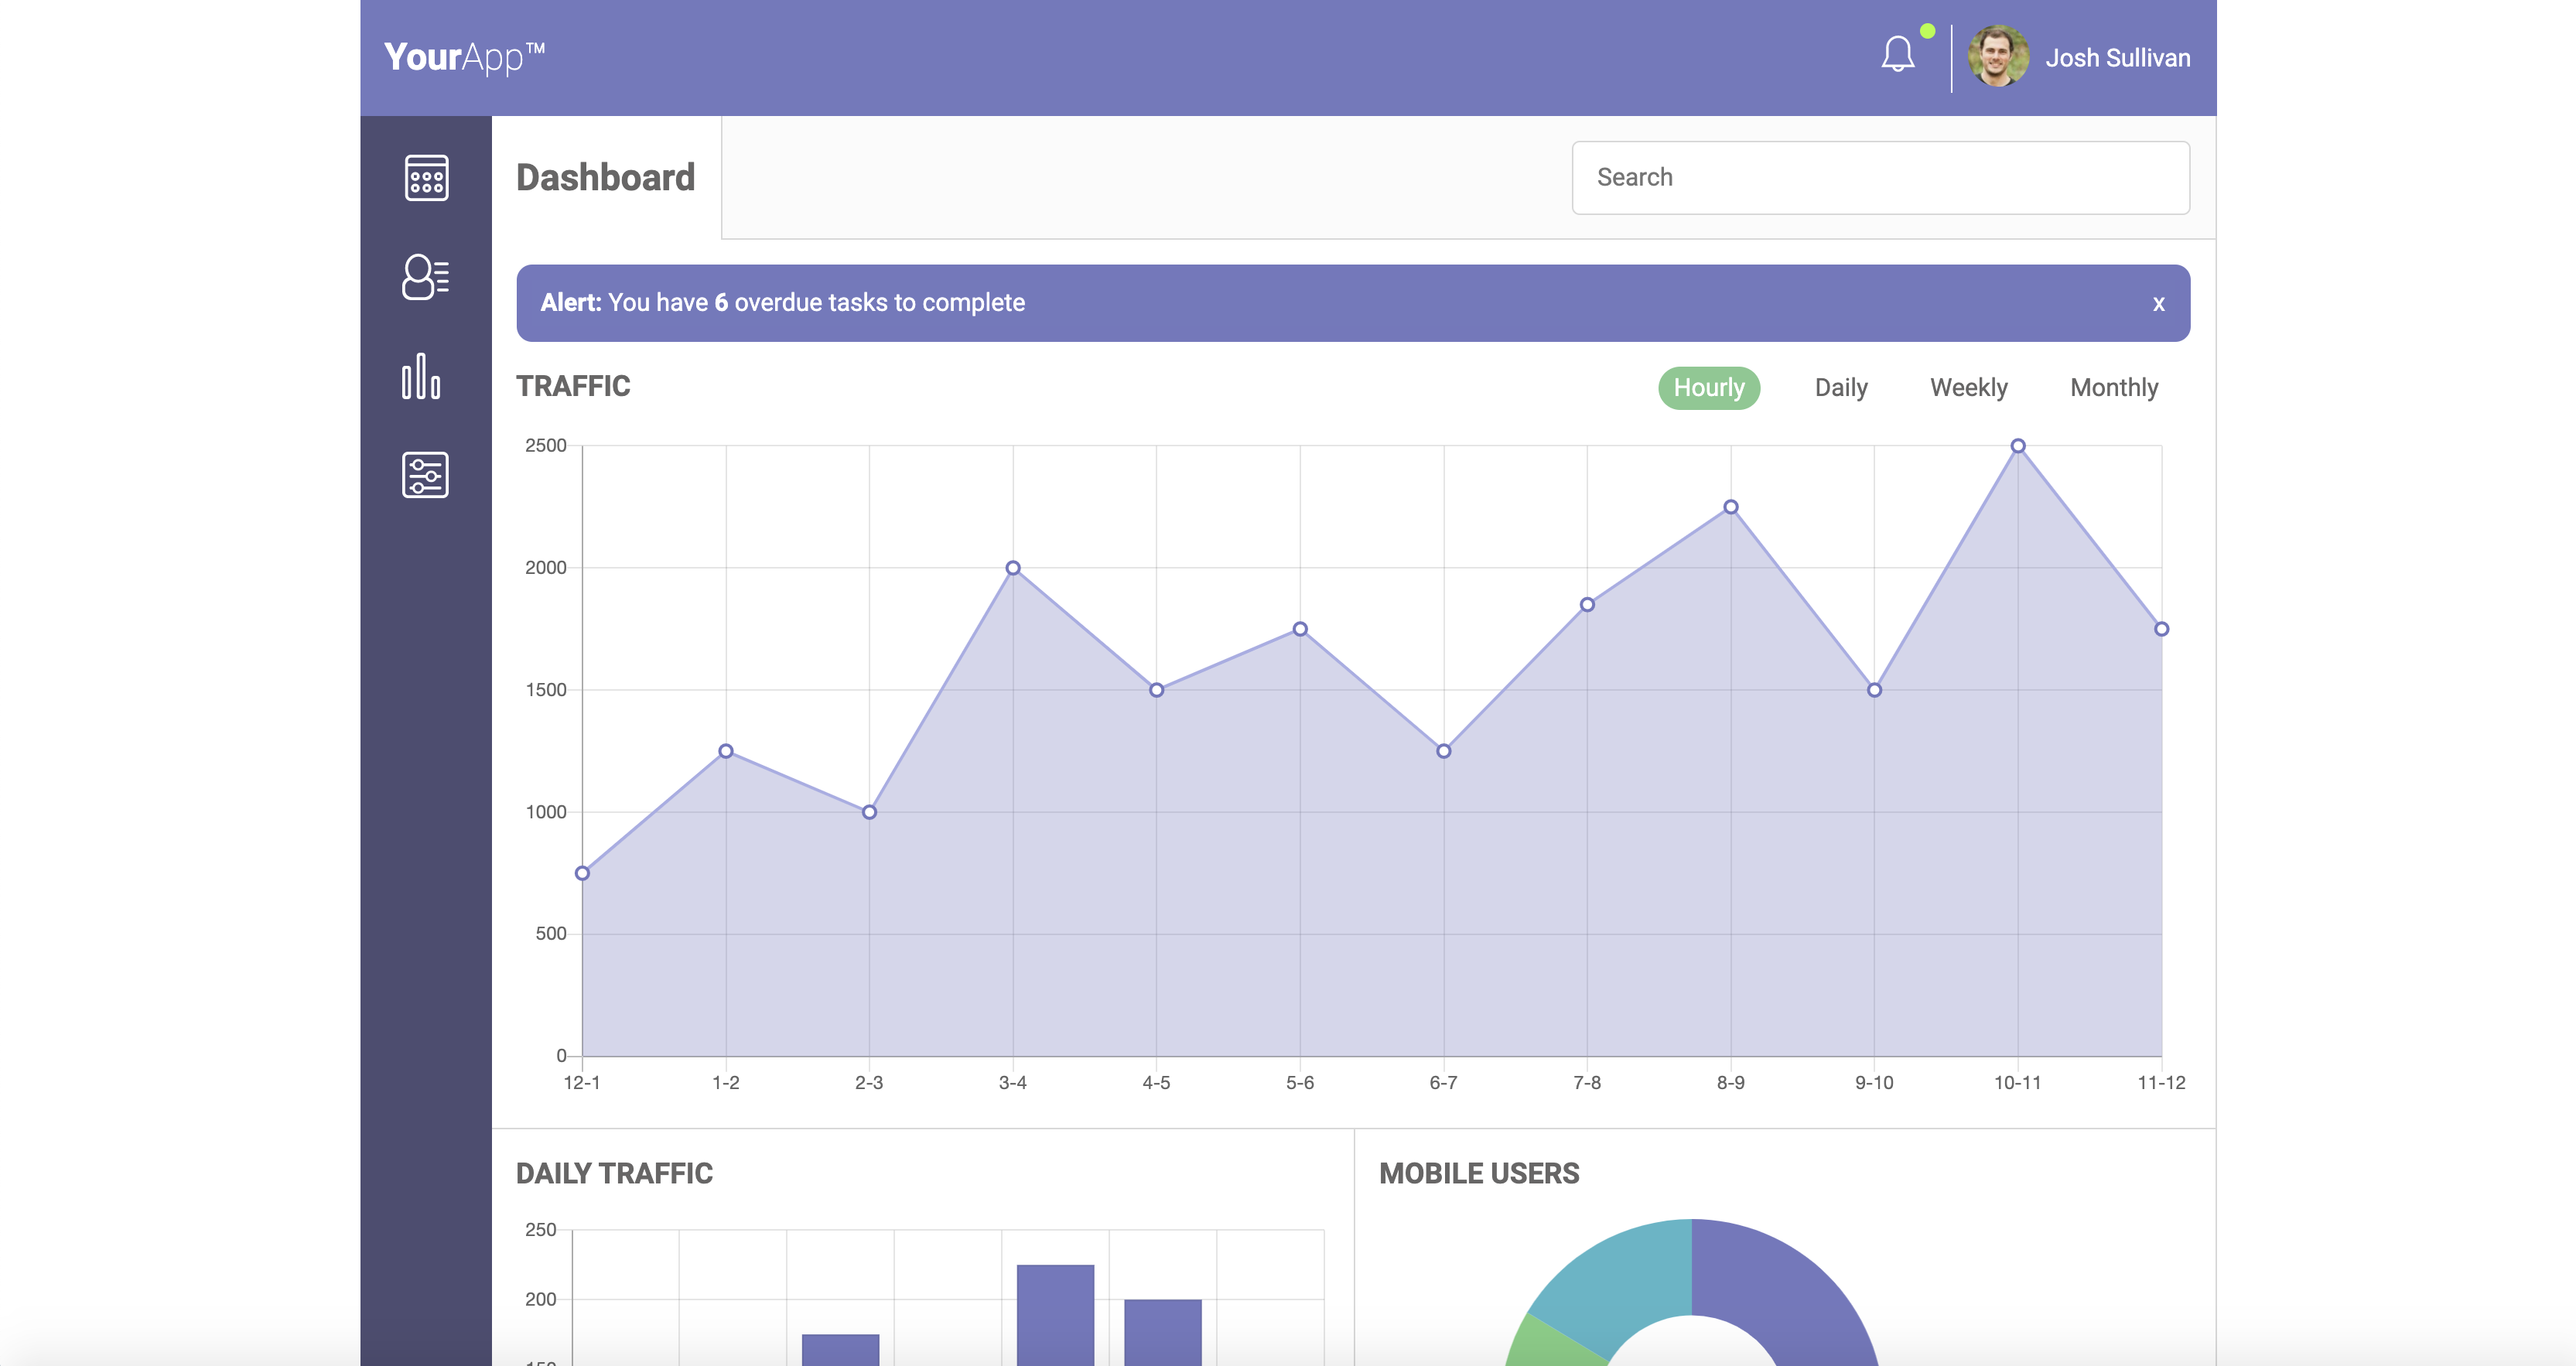The height and width of the screenshot is (1366, 2576).
Task: Click the 5-6 data point on traffic chart
Action: coord(1300,629)
